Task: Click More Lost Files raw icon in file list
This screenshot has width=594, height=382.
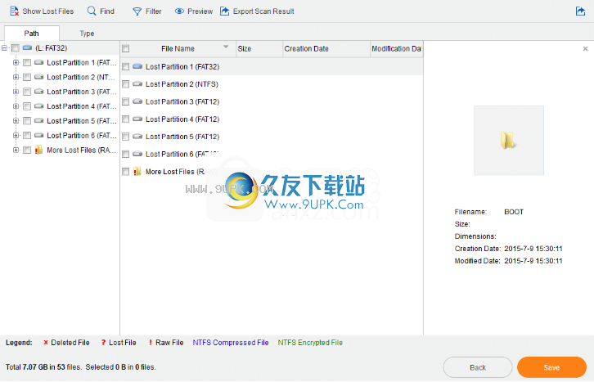Action: coord(137,172)
